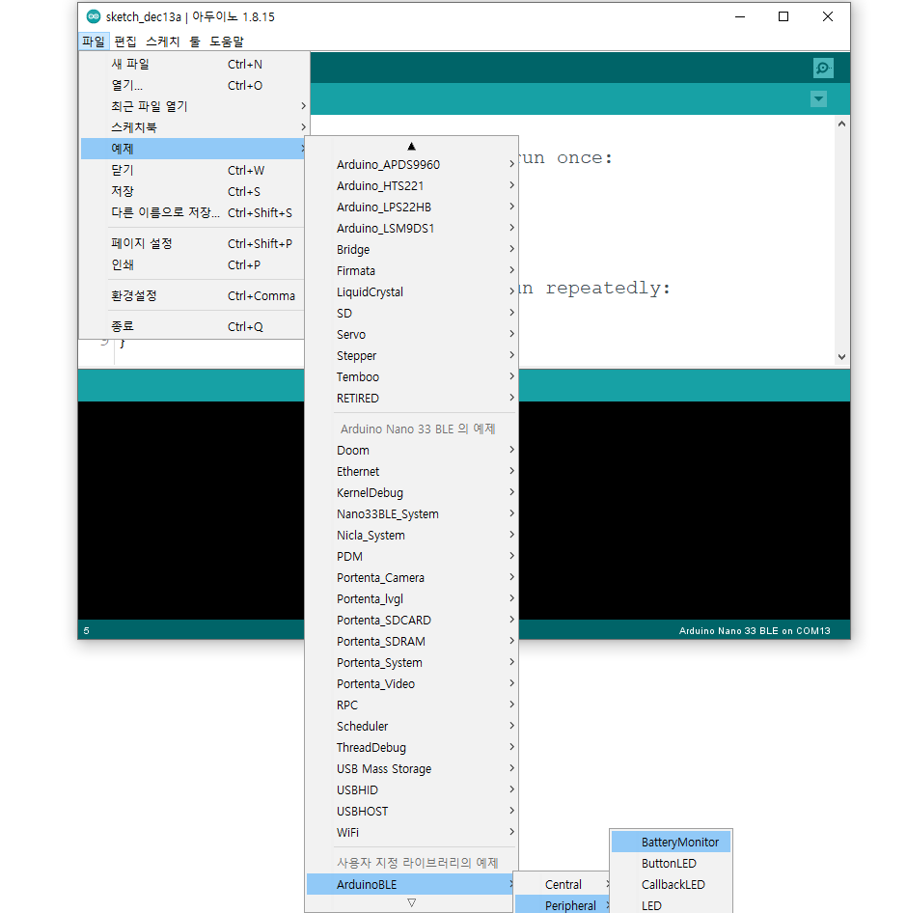Open the 툴 menu
907x913 pixels.
point(195,41)
